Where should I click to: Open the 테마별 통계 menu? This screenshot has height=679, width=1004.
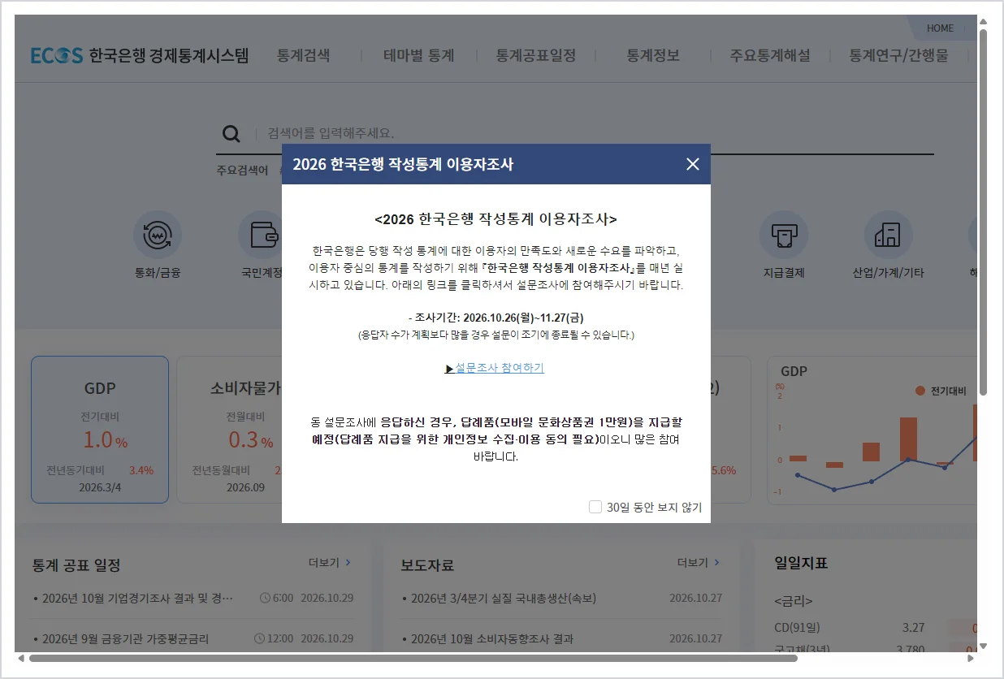click(x=418, y=55)
